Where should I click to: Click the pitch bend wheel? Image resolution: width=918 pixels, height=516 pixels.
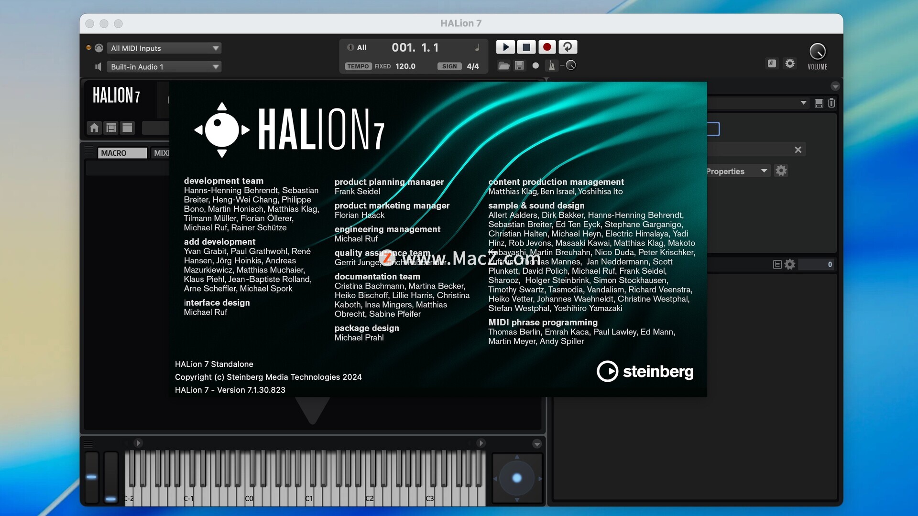point(92,477)
